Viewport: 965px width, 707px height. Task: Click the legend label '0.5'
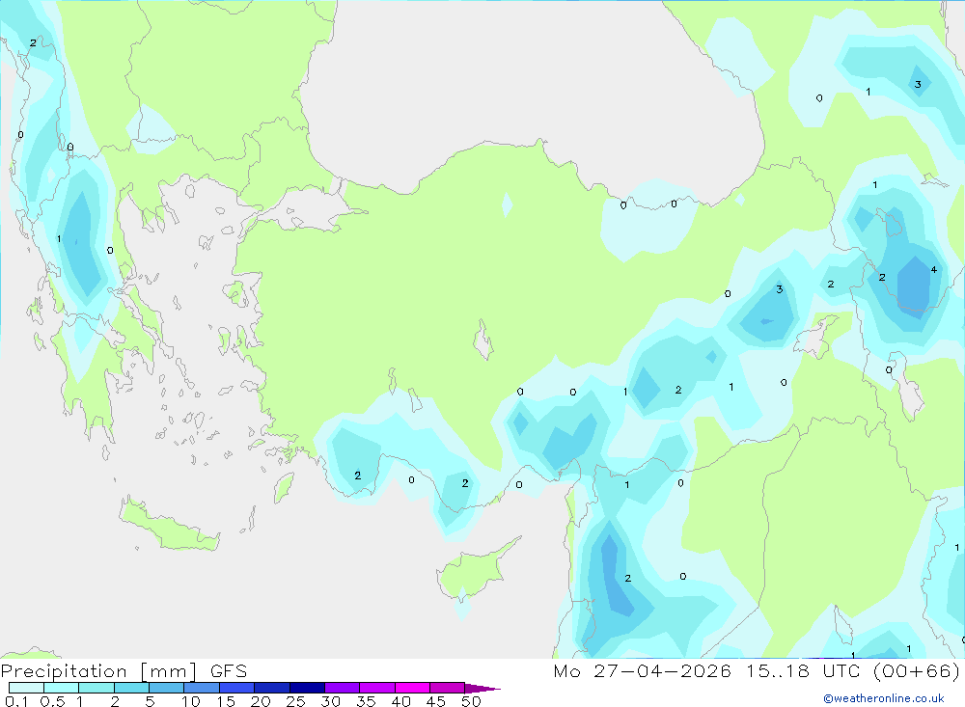(x=52, y=701)
